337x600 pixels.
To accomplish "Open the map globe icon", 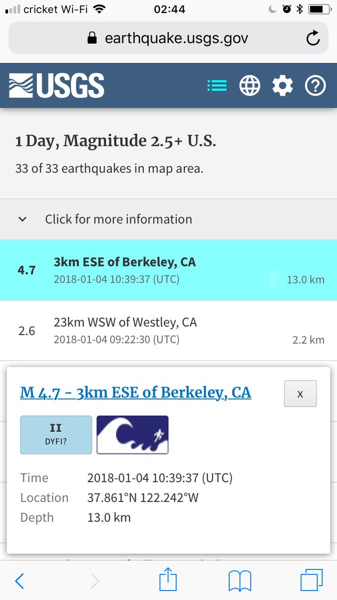I will click(250, 86).
